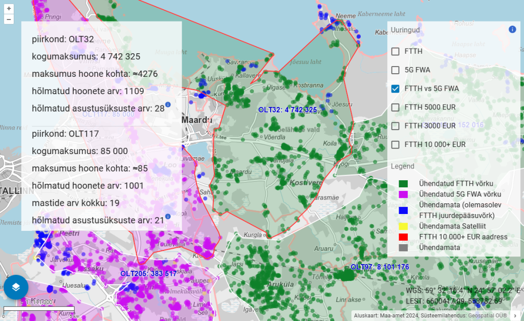Enable the 5G FWA checkbox
Viewport: 524px width, 321px height.
click(396, 70)
